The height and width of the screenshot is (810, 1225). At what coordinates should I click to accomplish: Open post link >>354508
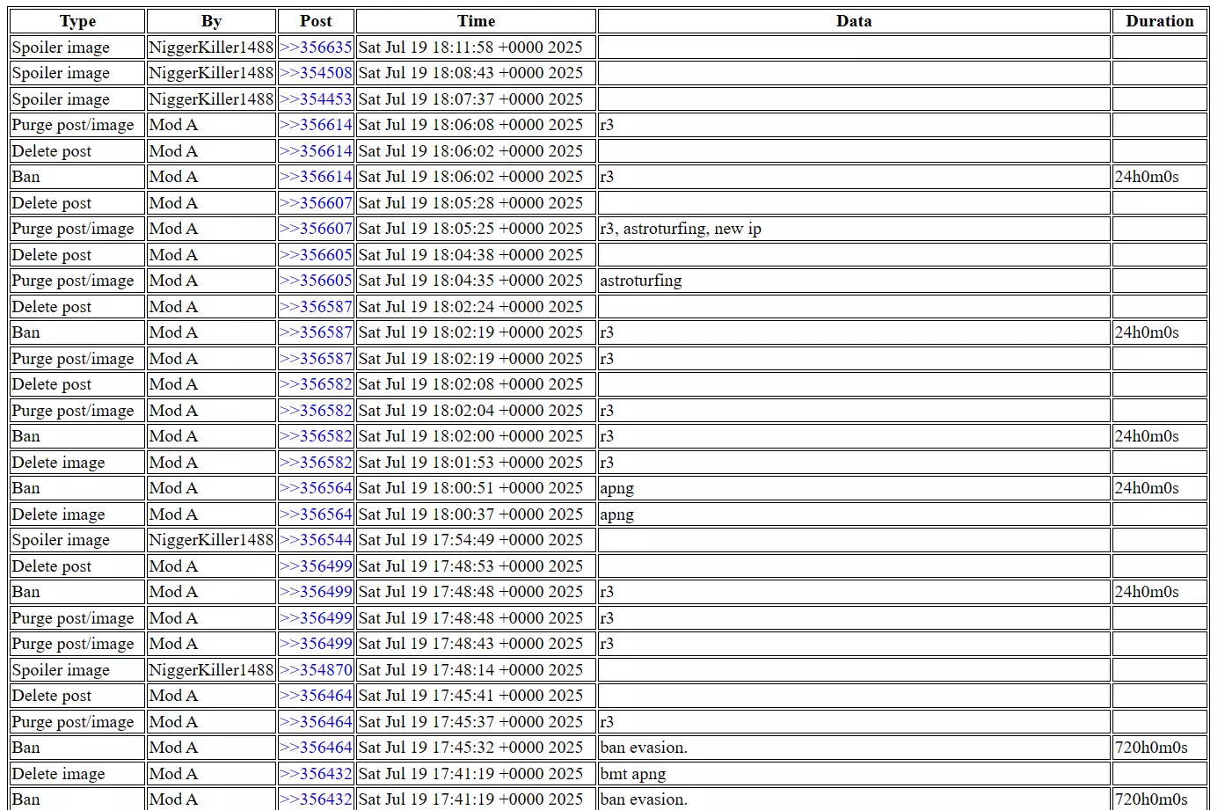pyautogui.click(x=316, y=73)
